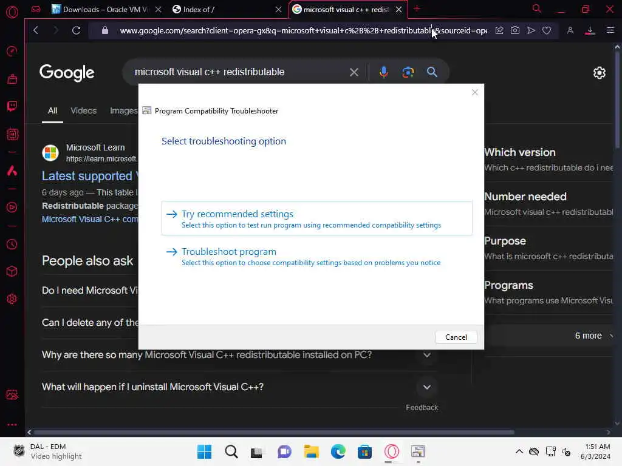Click the vertical page scrollbar thumb
This screenshot has width=622, height=466.
[617, 99]
